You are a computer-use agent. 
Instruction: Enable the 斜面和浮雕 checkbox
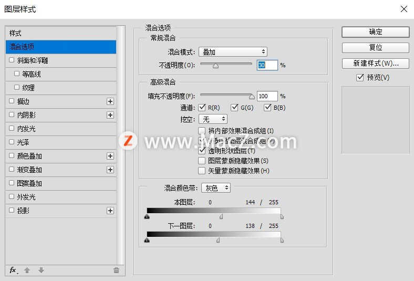(x=12, y=60)
